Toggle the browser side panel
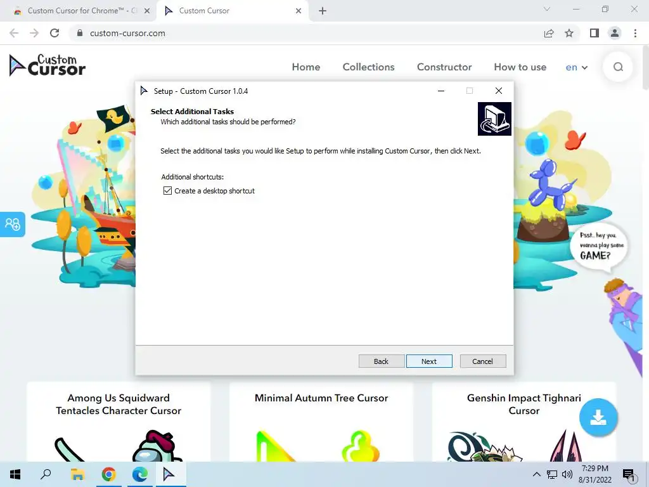 click(x=594, y=33)
